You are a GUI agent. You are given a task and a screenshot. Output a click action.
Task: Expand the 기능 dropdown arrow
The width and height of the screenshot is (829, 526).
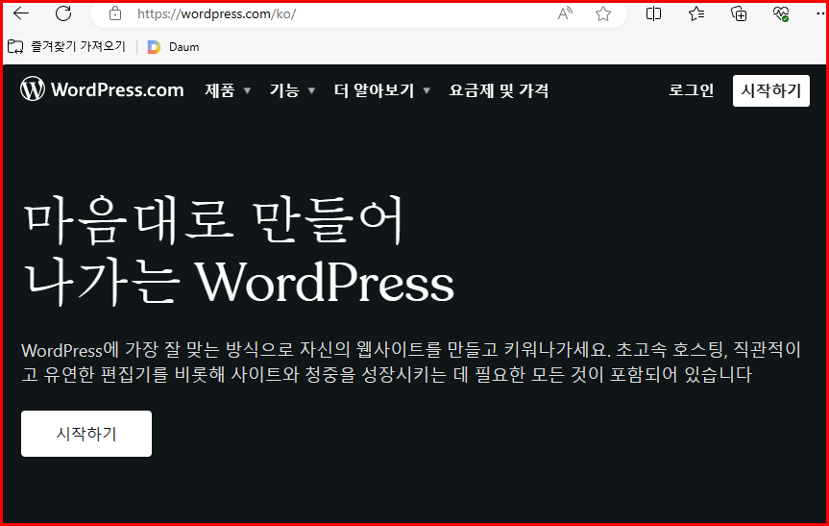point(312,91)
